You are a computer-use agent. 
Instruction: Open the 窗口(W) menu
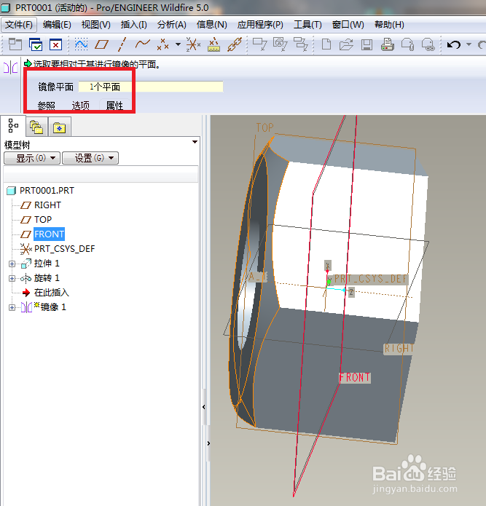click(x=348, y=25)
